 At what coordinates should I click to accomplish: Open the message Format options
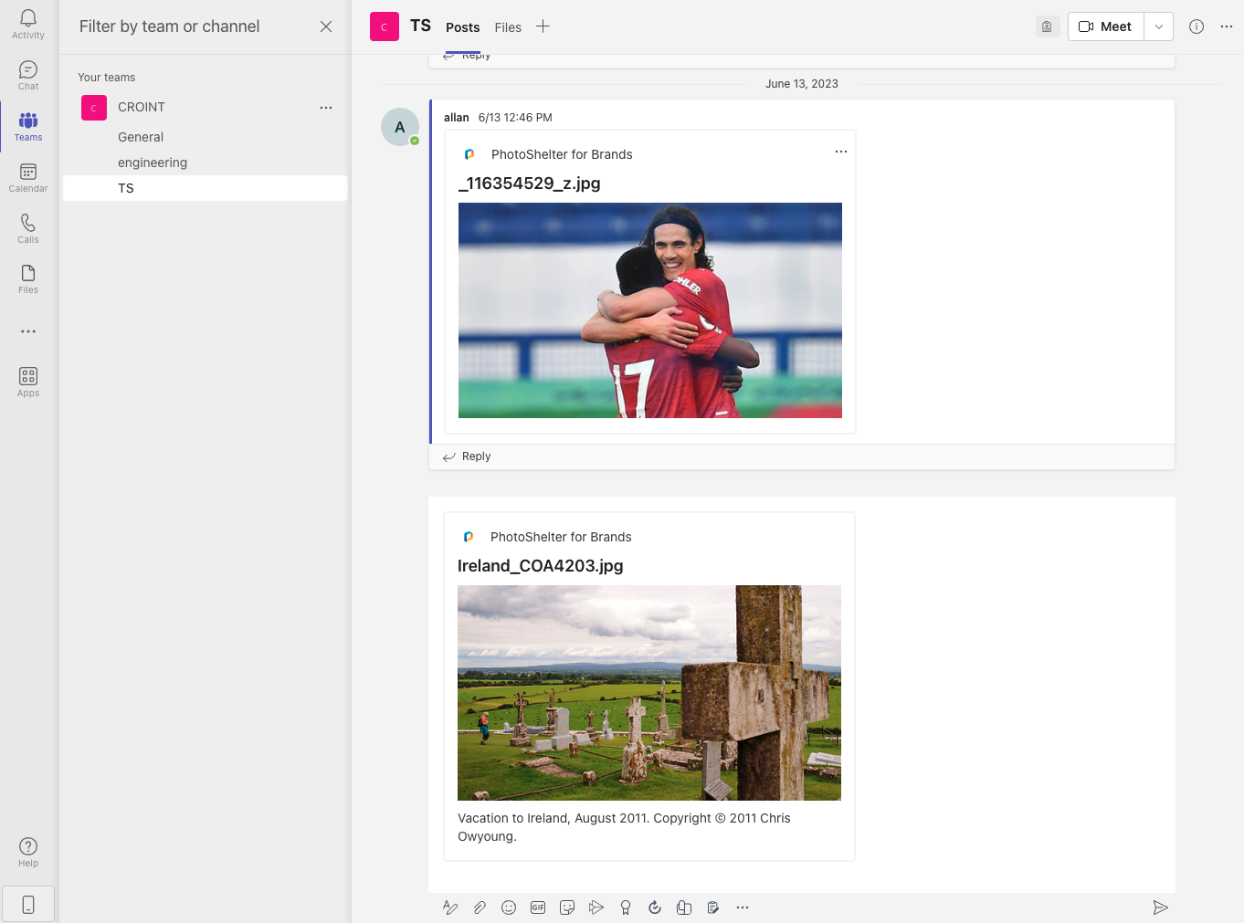(450, 907)
